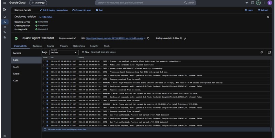Screen dimensions: 275x138
Task: Click the Test button
Action: 99,10
